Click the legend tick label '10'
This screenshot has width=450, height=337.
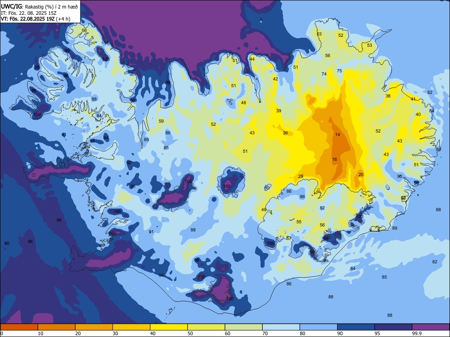coord(40,333)
